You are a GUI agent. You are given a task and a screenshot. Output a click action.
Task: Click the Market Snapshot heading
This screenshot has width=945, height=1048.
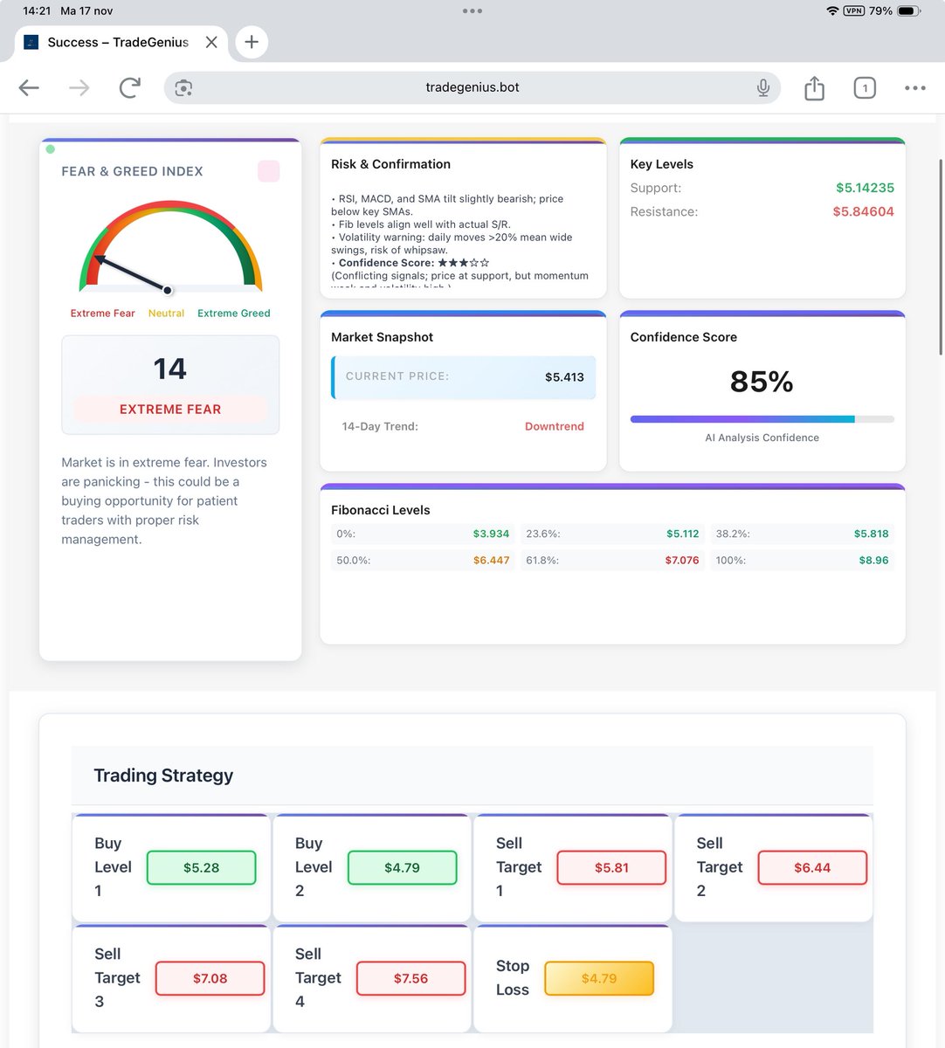click(382, 337)
